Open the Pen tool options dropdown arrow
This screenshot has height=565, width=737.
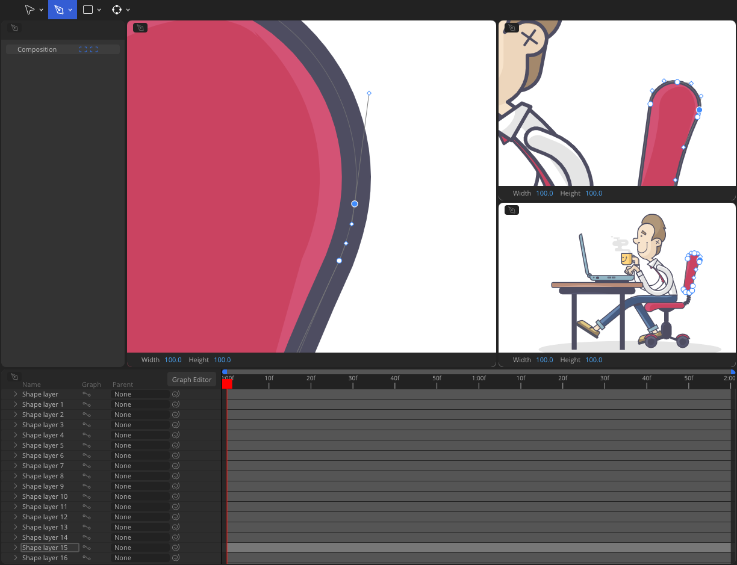pos(70,10)
